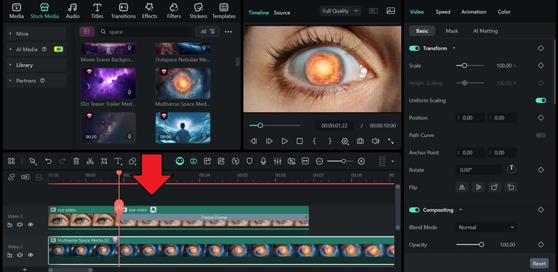558x272 pixels.
Task: Toggle the Transform switch
Action: click(x=414, y=48)
